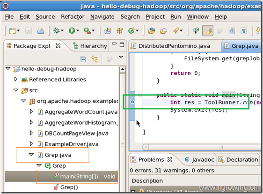Switch to the Hierarchy tab
This screenshot has width=263, height=194.
coord(90,46)
